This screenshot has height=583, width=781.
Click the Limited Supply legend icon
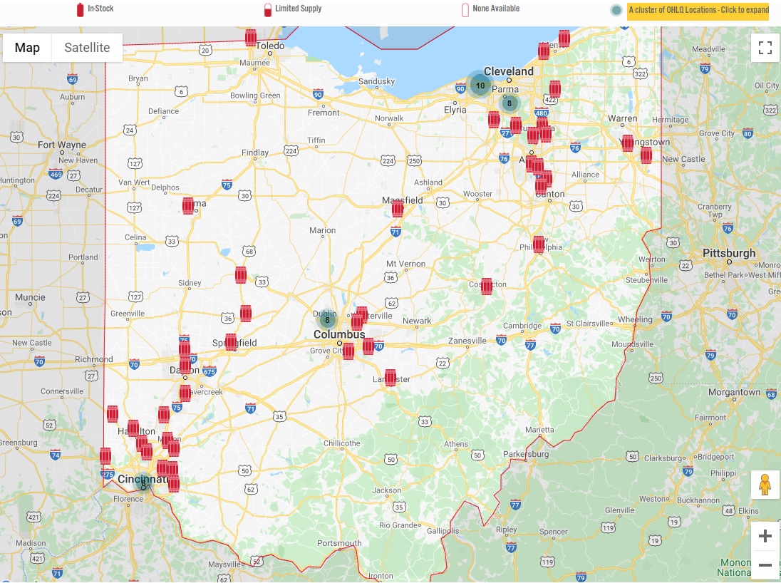click(267, 9)
